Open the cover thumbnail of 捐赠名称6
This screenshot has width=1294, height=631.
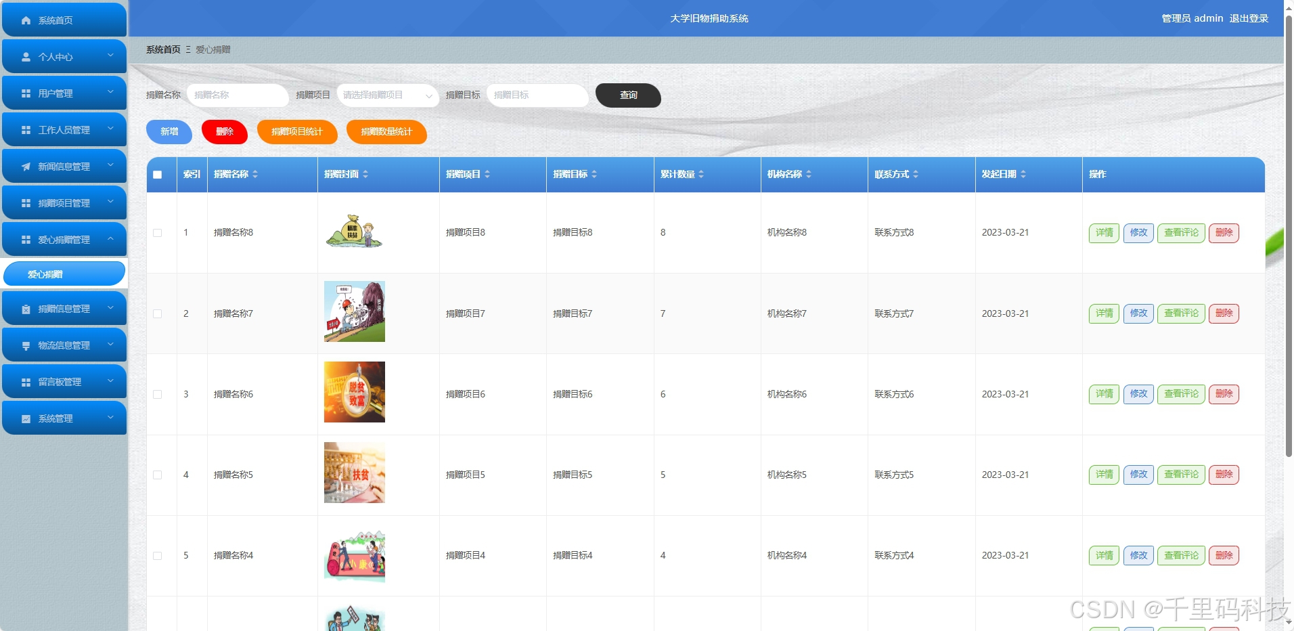(x=354, y=392)
